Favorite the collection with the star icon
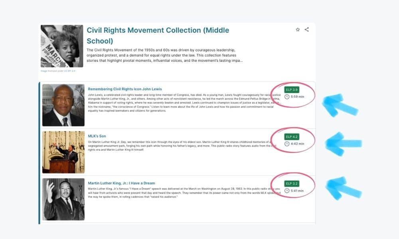 tap(298, 29)
